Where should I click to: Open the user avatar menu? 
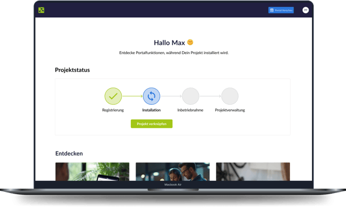pyautogui.click(x=306, y=10)
